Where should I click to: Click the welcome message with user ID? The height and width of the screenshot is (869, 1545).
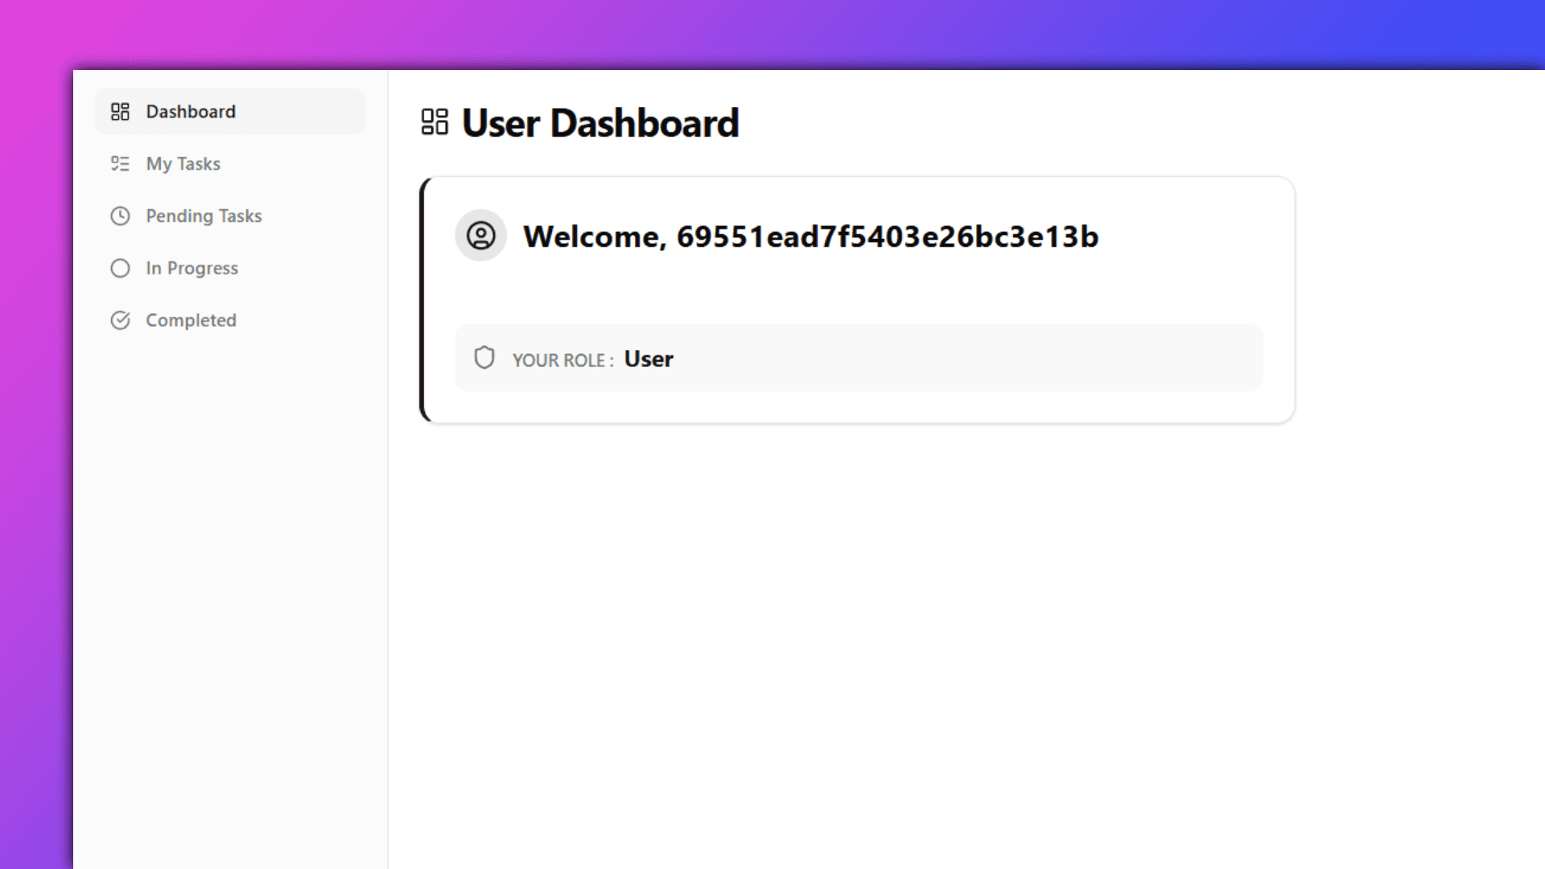(811, 236)
